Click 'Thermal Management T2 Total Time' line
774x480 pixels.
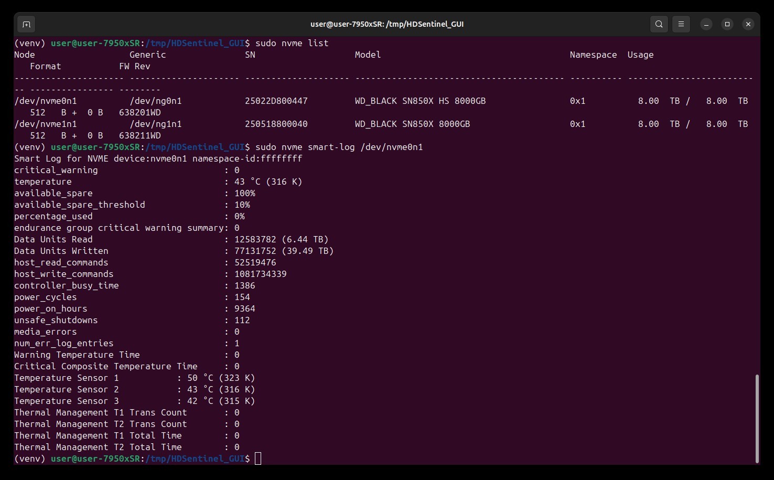click(x=127, y=447)
